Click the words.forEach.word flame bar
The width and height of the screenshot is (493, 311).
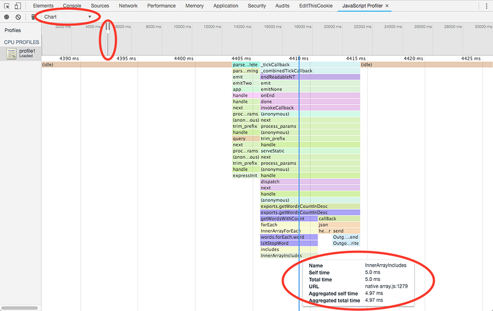point(288,237)
